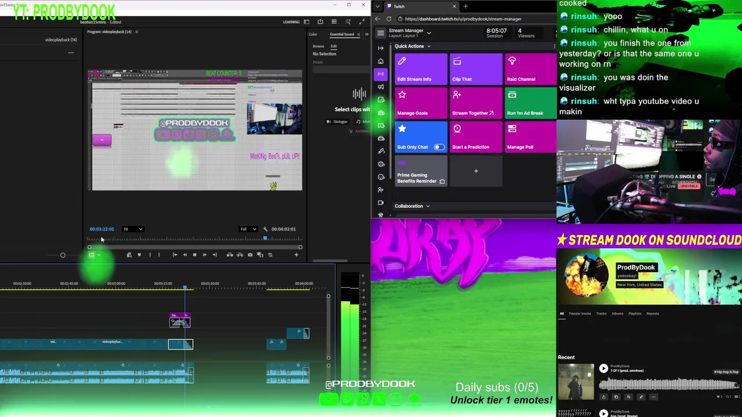Collapse the Twitch sidebar with arrow icon

click(x=381, y=47)
